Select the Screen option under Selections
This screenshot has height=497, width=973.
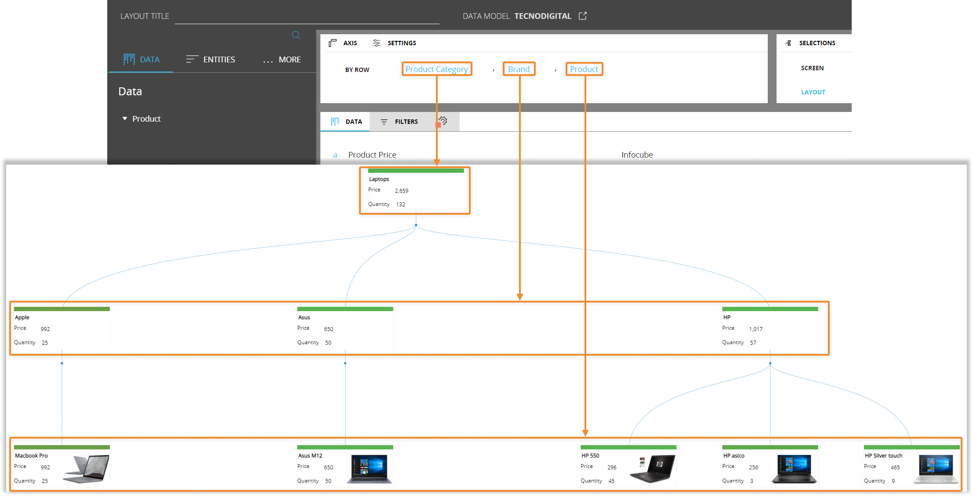812,68
